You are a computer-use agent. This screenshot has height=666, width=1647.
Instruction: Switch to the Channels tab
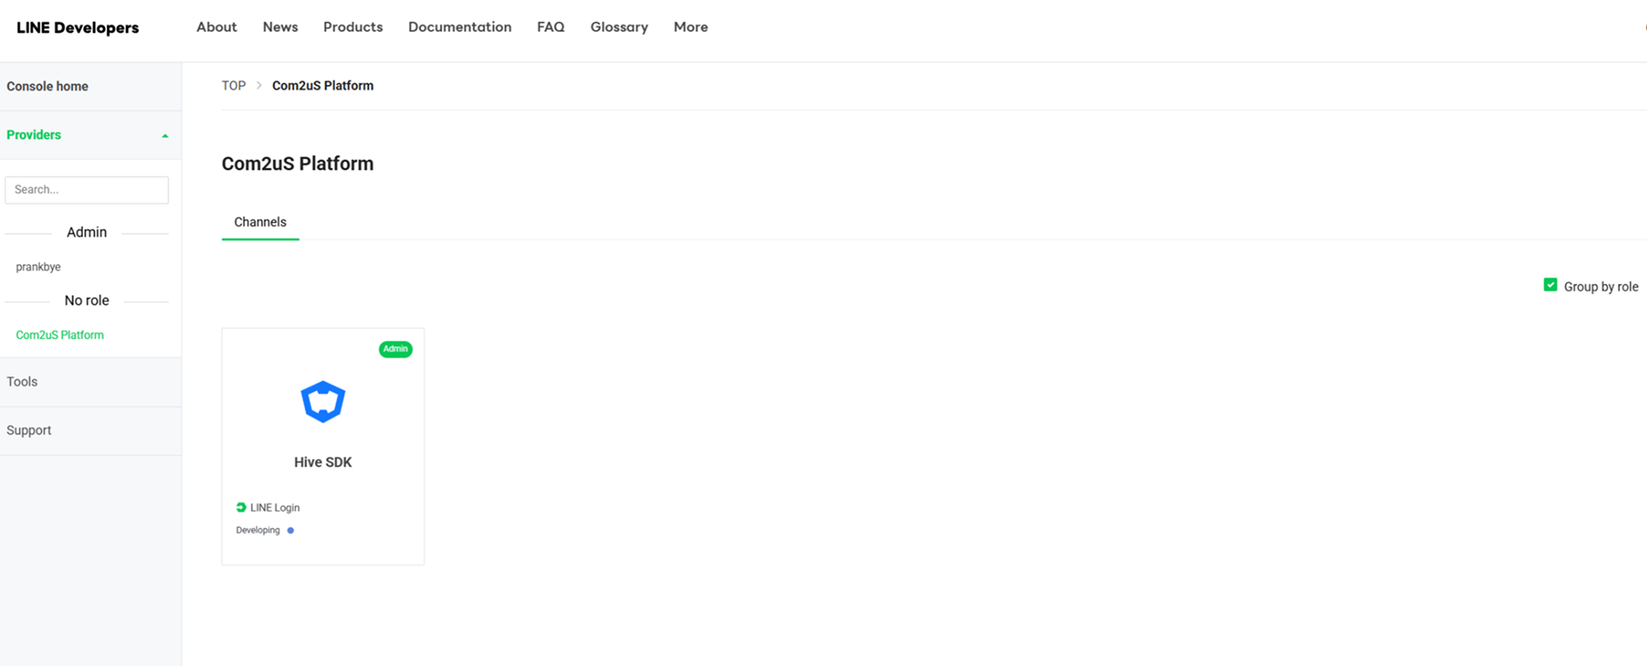[x=260, y=222]
